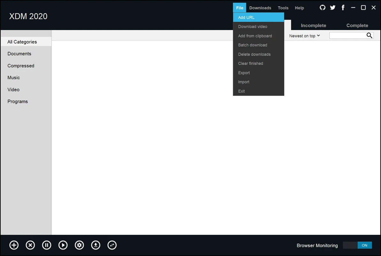Open the Tools menu

click(283, 8)
